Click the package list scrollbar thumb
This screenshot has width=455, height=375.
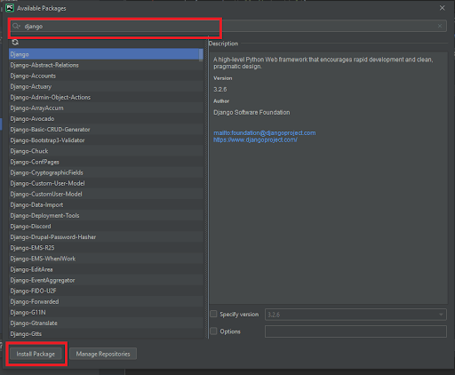pyautogui.click(x=201, y=55)
